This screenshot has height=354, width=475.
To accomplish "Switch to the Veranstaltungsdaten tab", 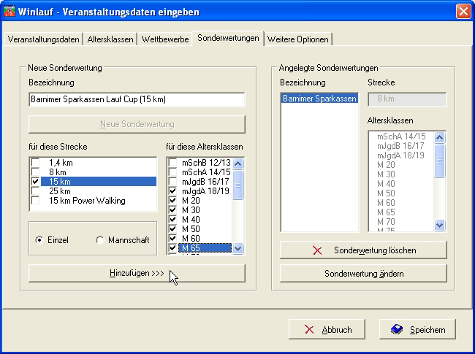I will click(x=42, y=39).
